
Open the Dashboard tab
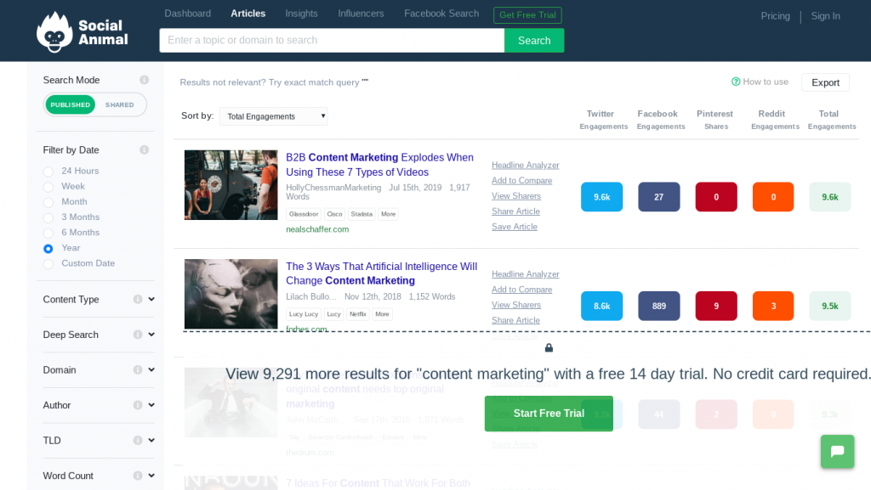[x=188, y=14]
